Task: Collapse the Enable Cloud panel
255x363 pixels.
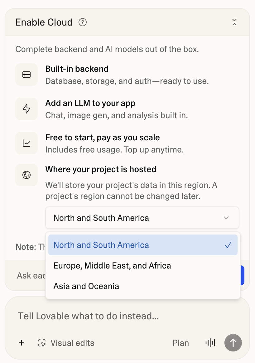Action: (x=234, y=22)
